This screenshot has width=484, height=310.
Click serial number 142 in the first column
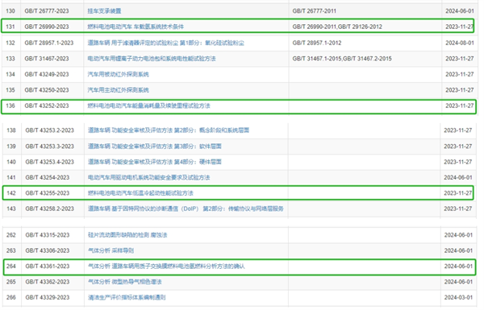(11, 193)
